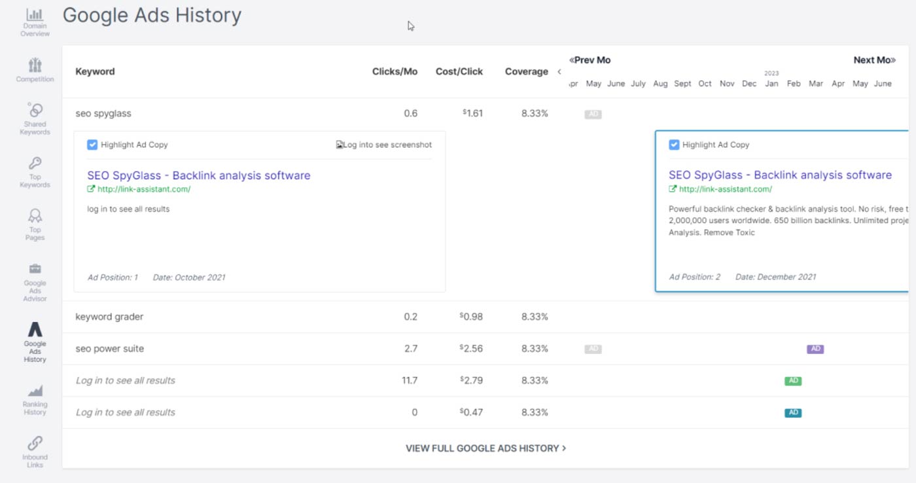This screenshot has width=916, height=483.
Task: Click the teal AD marker under Feb
Action: [x=793, y=413]
